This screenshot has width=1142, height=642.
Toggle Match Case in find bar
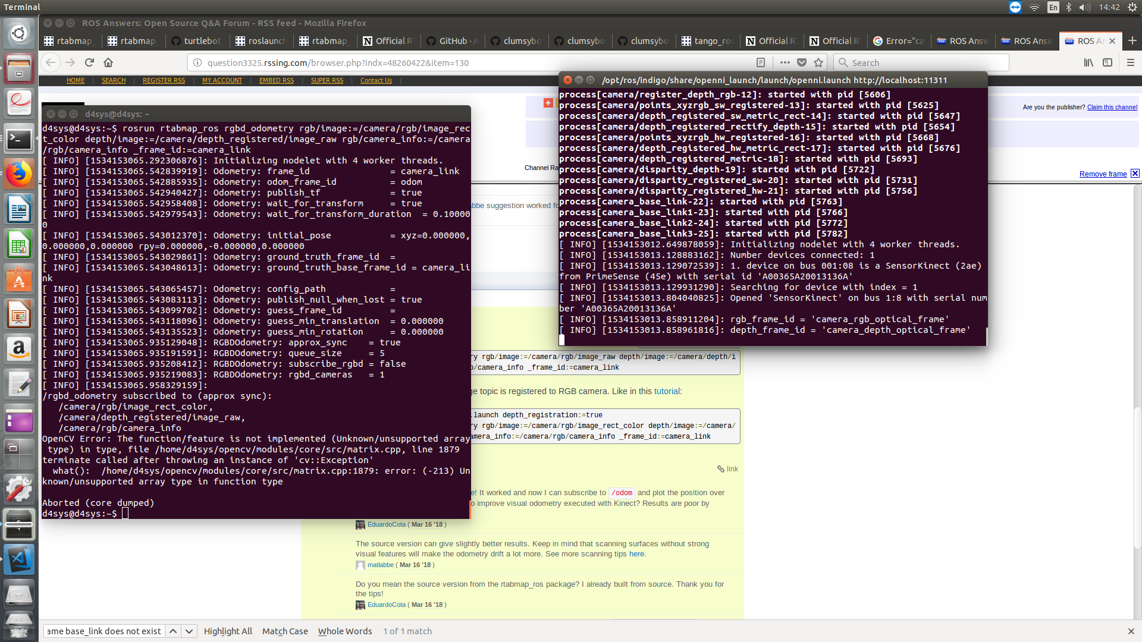285,631
